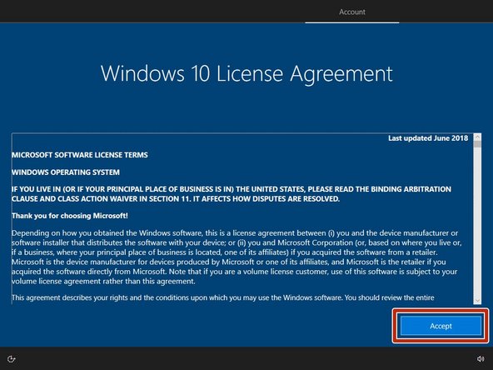This screenshot has width=493, height=370.
Task: Click paragraph starting 'Depending on how you obtained'
Action: tap(237, 257)
